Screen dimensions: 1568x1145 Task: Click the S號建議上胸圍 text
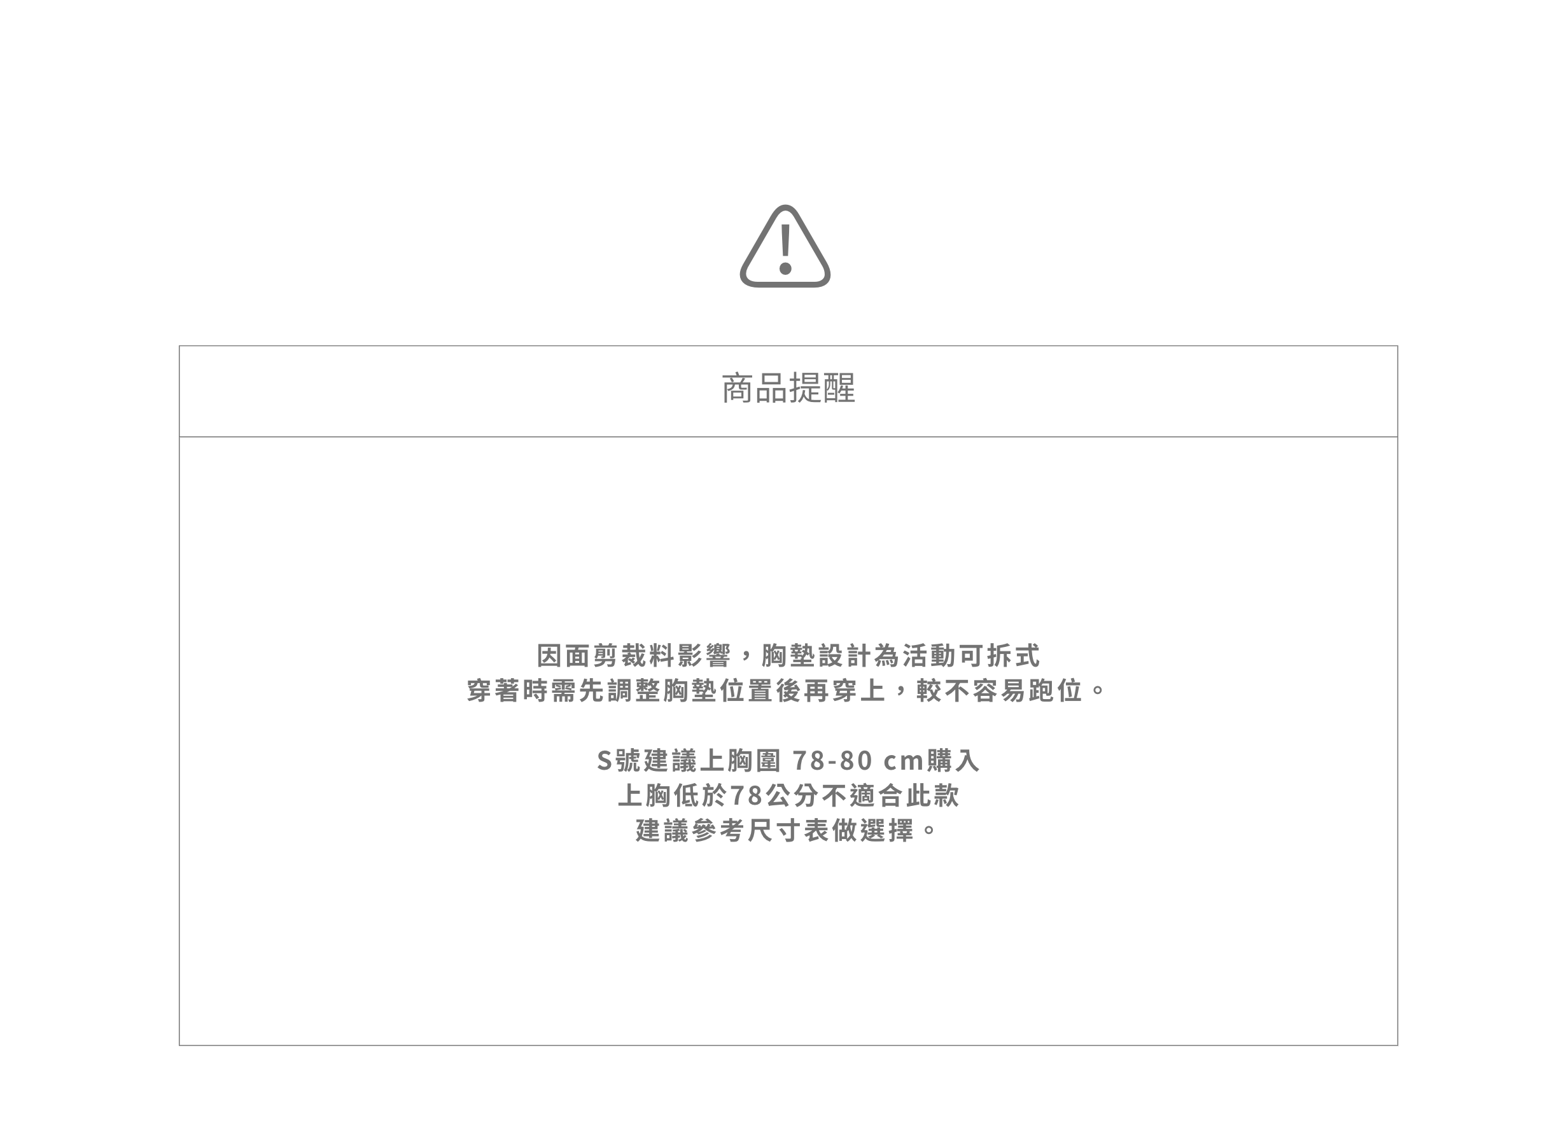[689, 760]
